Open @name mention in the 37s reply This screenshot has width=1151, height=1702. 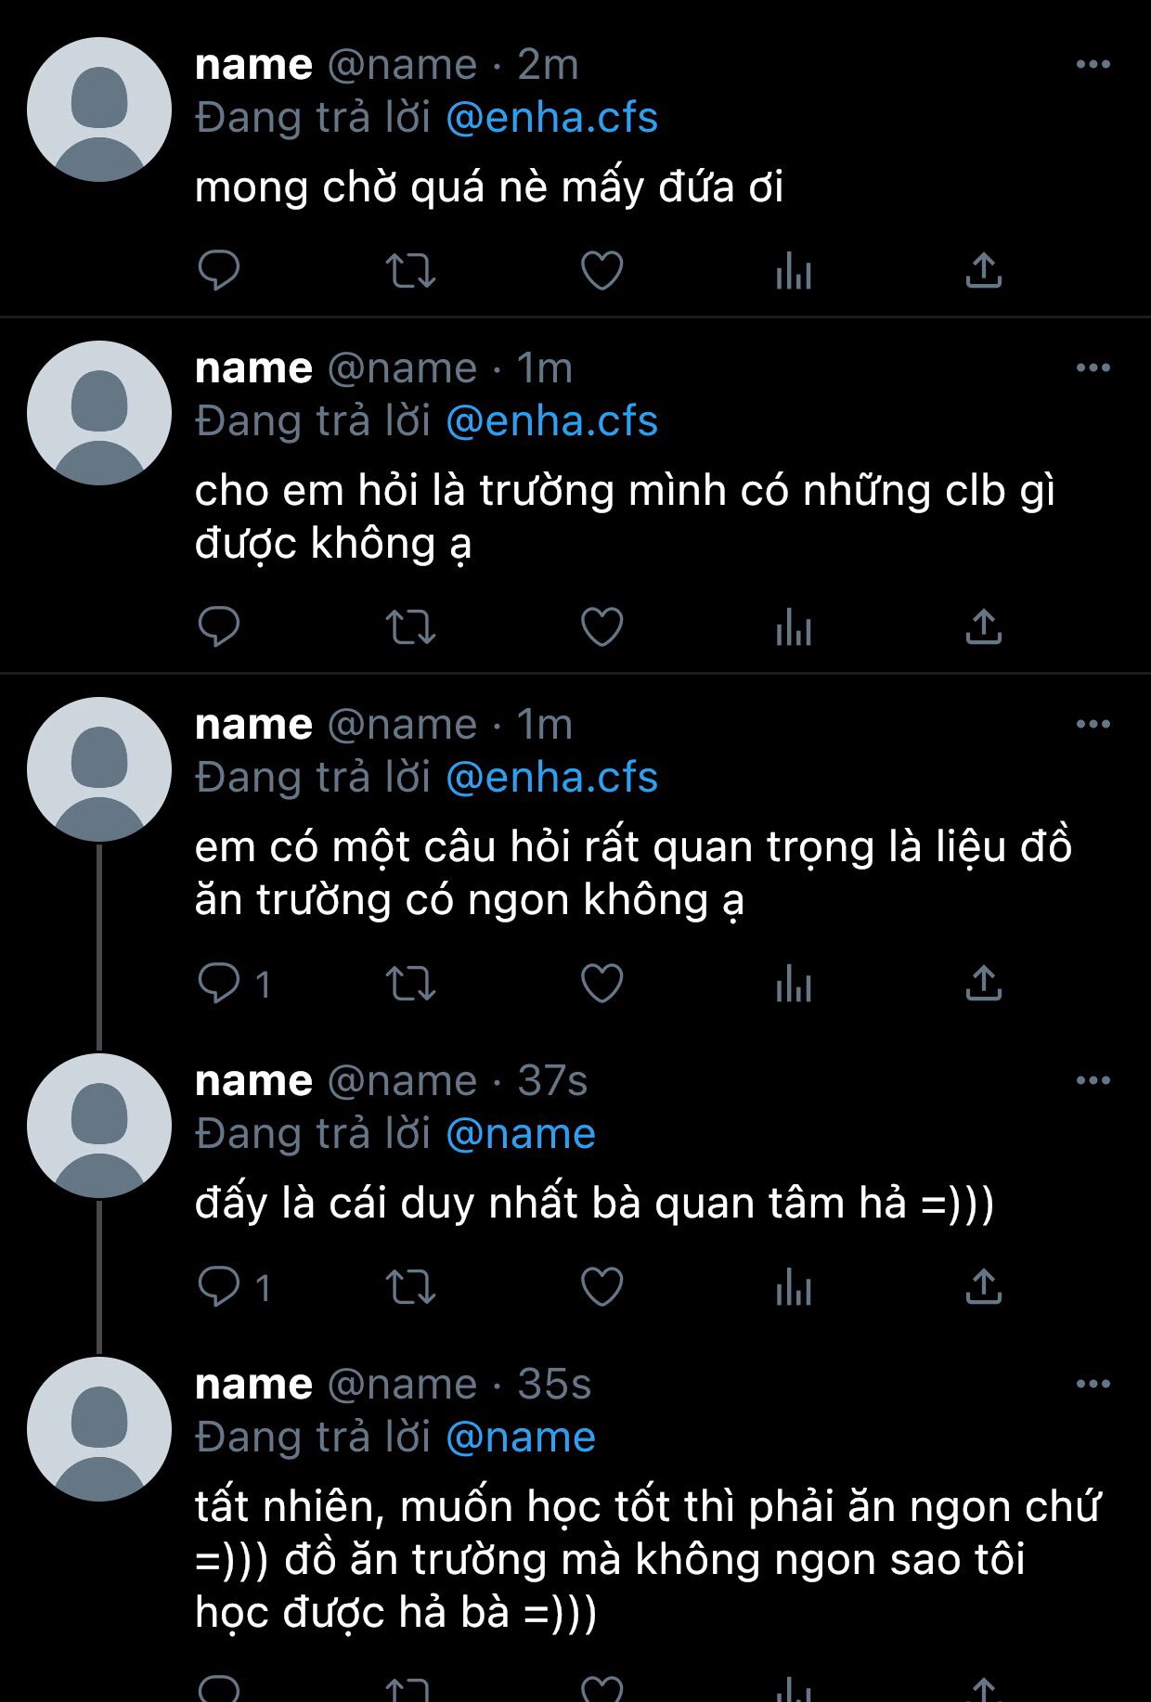[521, 1134]
